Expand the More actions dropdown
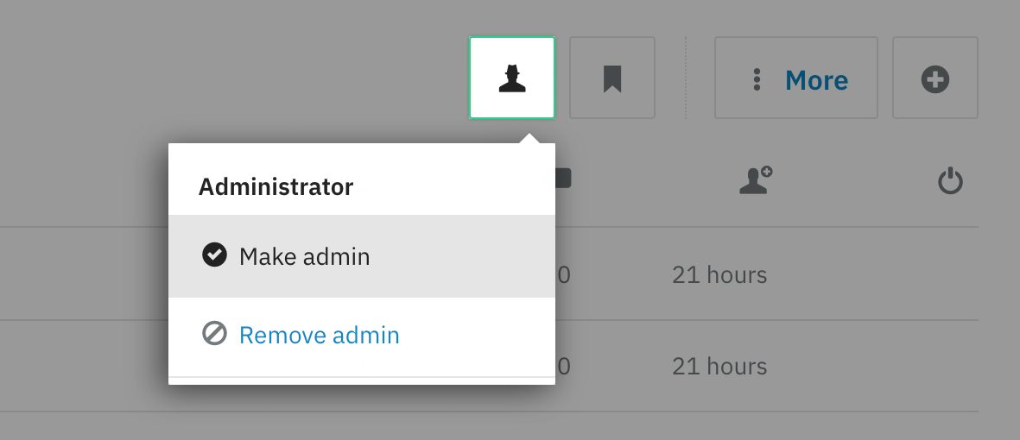Screen dimensions: 1020x440 tap(796, 78)
